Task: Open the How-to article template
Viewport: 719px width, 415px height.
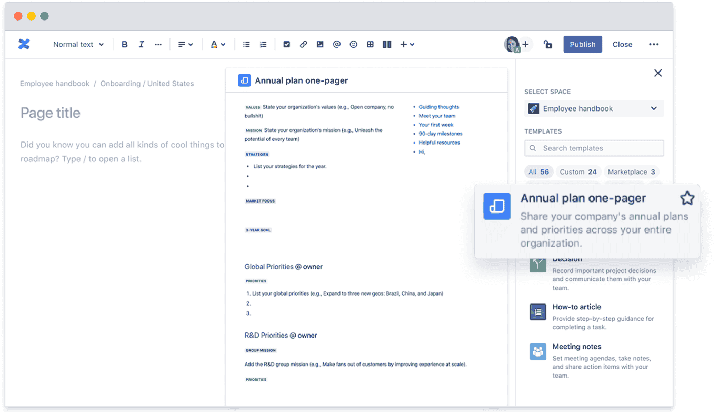Action: pyautogui.click(x=577, y=307)
